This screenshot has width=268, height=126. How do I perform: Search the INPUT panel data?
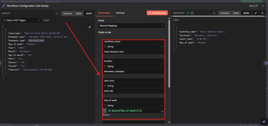(57, 14)
